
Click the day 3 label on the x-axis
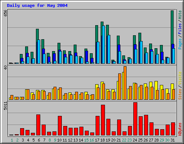(x=23, y=140)
